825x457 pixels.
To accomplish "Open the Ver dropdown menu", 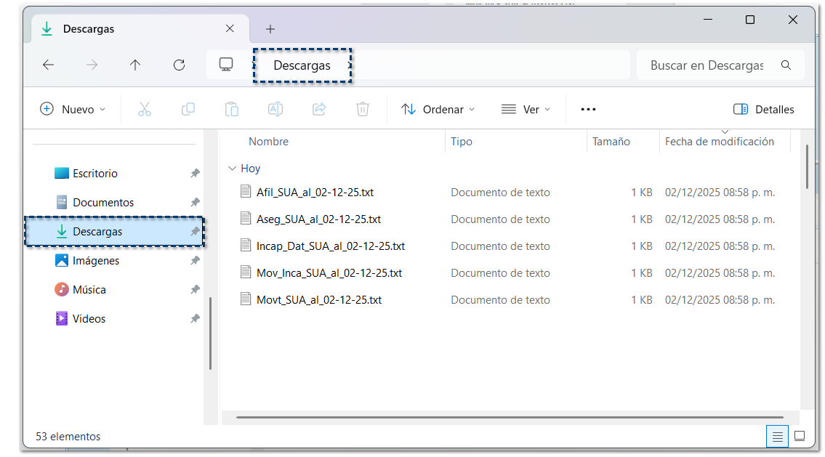I will pos(526,109).
